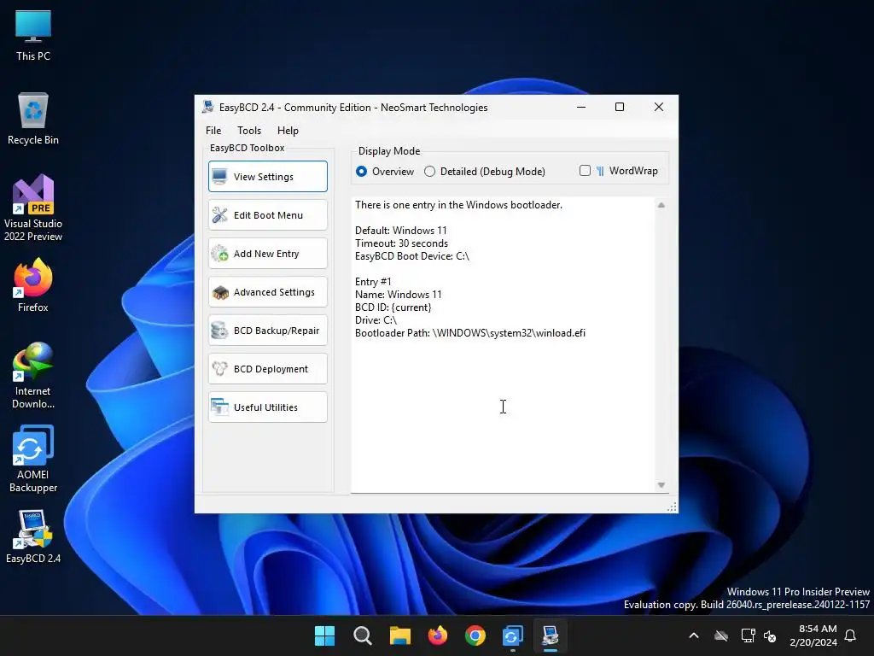This screenshot has height=656, width=874.
Task: Click the window resize grip corner
Action: click(x=673, y=507)
